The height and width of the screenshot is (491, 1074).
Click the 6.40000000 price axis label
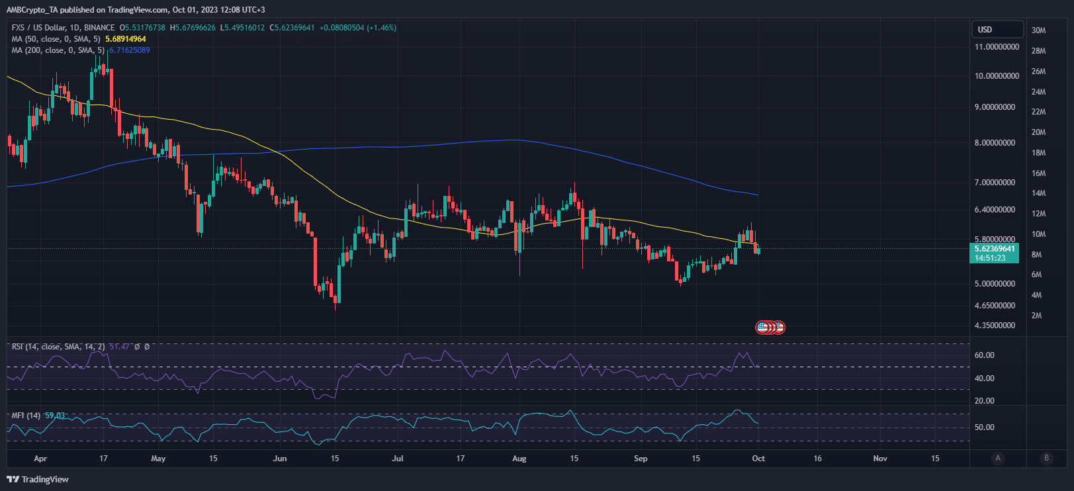(995, 210)
